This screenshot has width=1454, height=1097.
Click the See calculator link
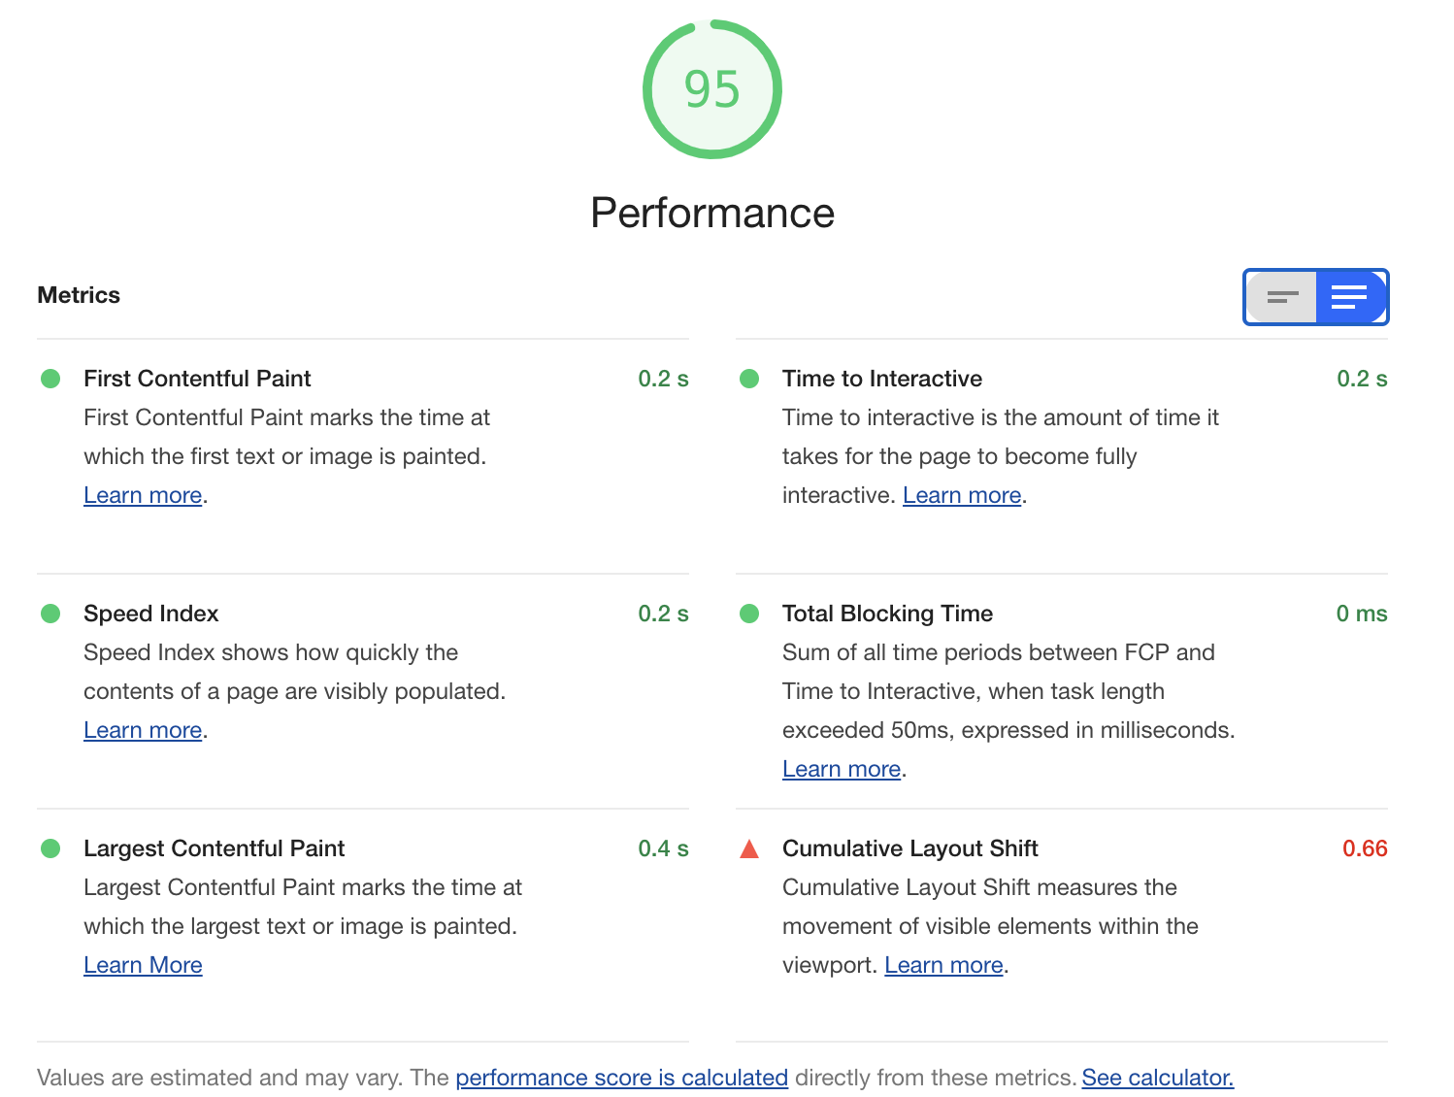click(1158, 1078)
